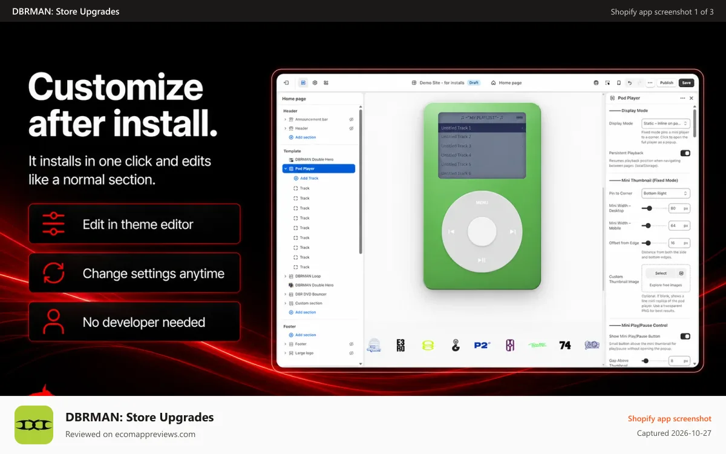Image resolution: width=726 pixels, height=454 pixels.
Task: Toggle Header section visibility eye
Action: 351,128
